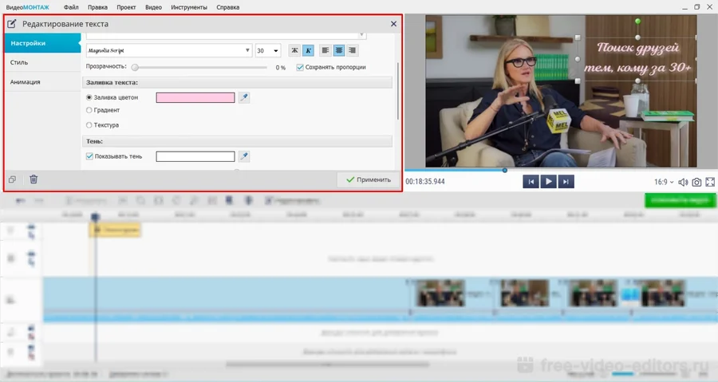
Task: Uncheck the Показывать тень checkbox
Action: pos(89,156)
